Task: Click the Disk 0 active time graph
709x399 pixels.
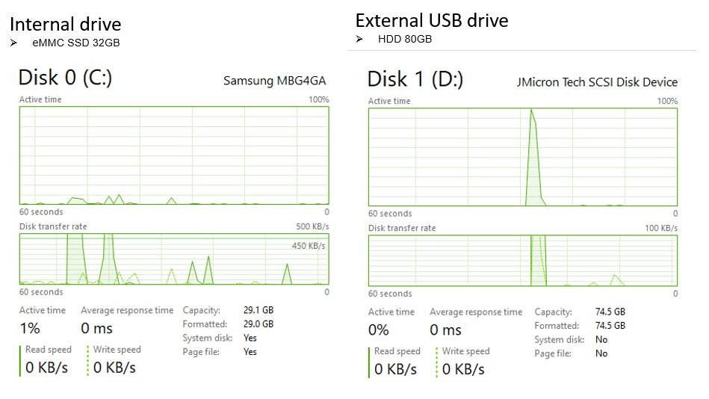Action: [x=174, y=155]
